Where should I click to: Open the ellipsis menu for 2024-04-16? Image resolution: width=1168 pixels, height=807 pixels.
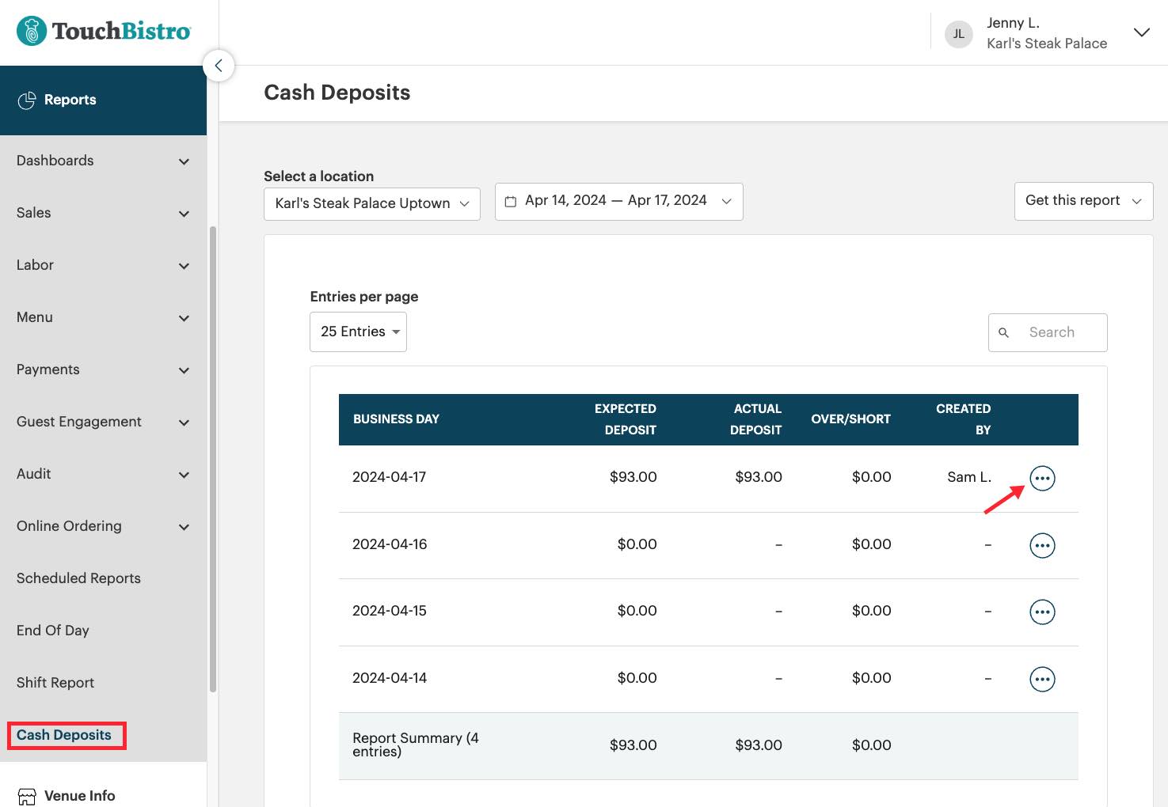click(1042, 544)
